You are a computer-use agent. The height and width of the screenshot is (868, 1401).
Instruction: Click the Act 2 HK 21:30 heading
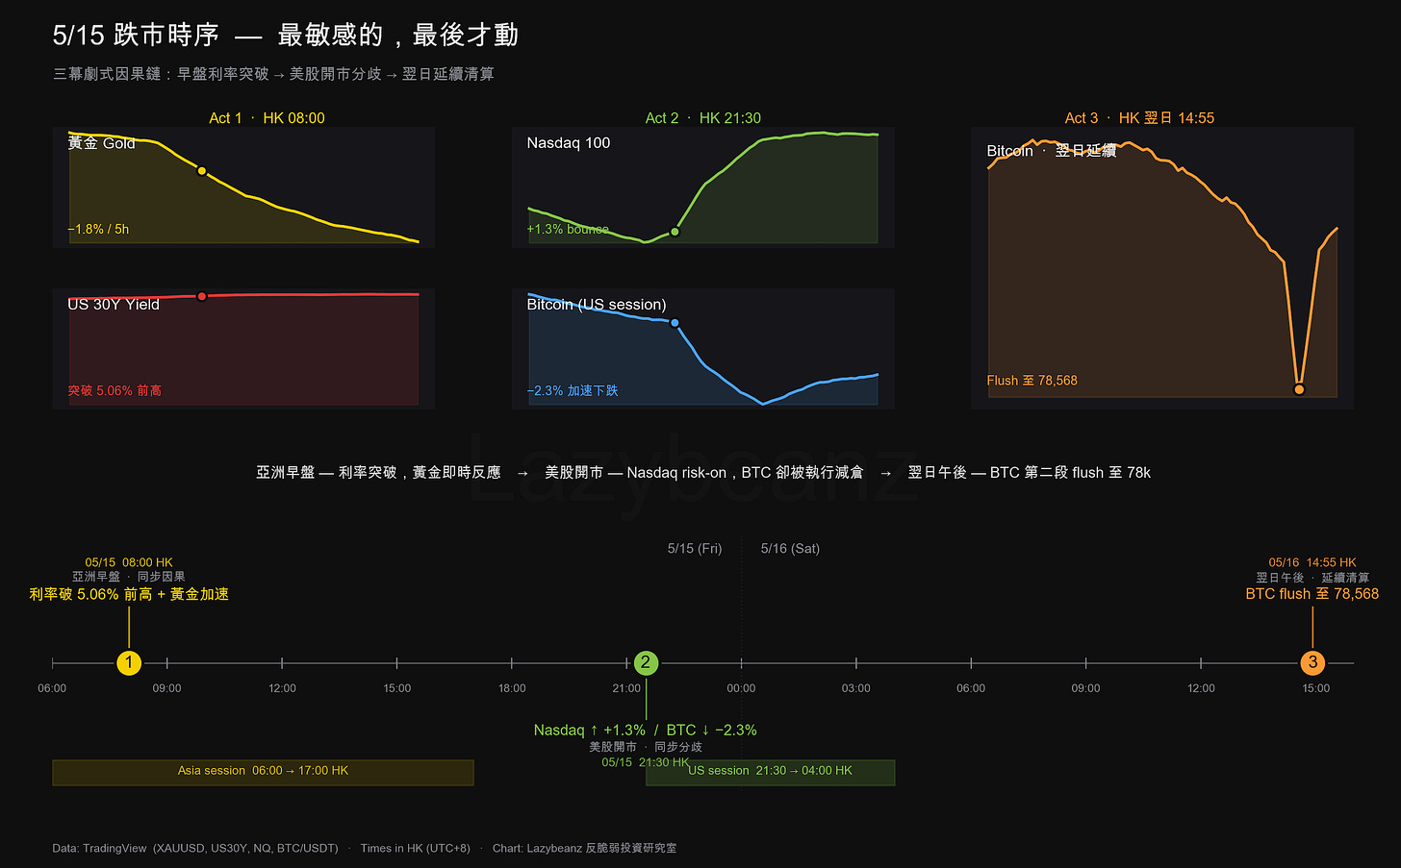702,118
